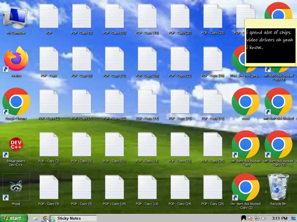Click the sticky note's bottom-right resize grip
Viewport: 297px width, 222px height.
coord(295,65)
